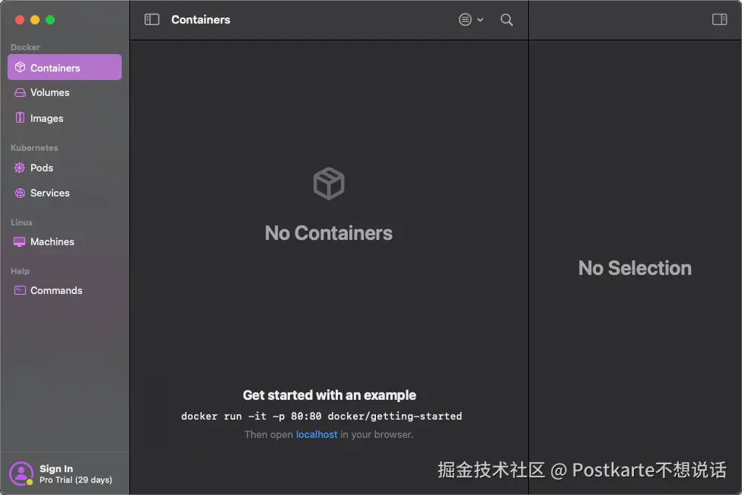Click Sign In at bottom left

pyautogui.click(x=56, y=468)
